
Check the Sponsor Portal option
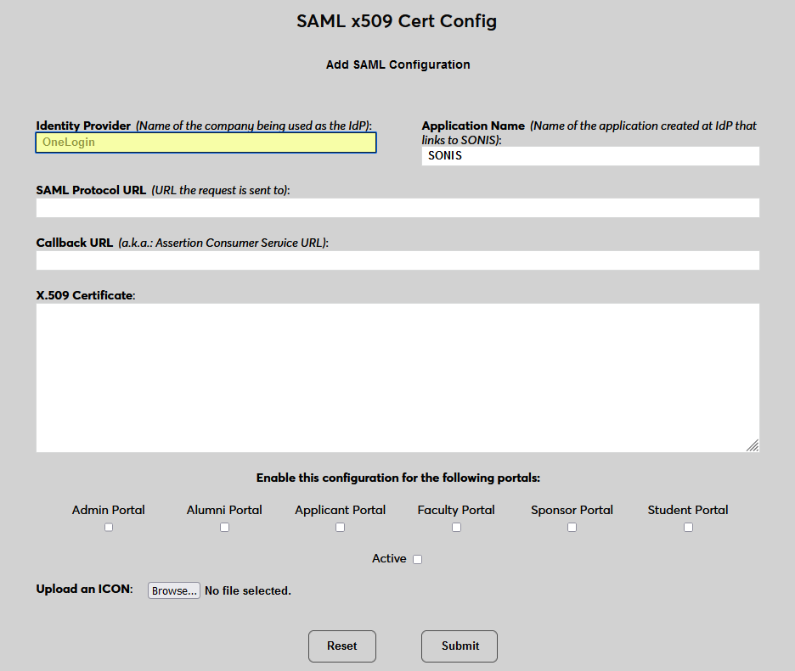(x=572, y=527)
